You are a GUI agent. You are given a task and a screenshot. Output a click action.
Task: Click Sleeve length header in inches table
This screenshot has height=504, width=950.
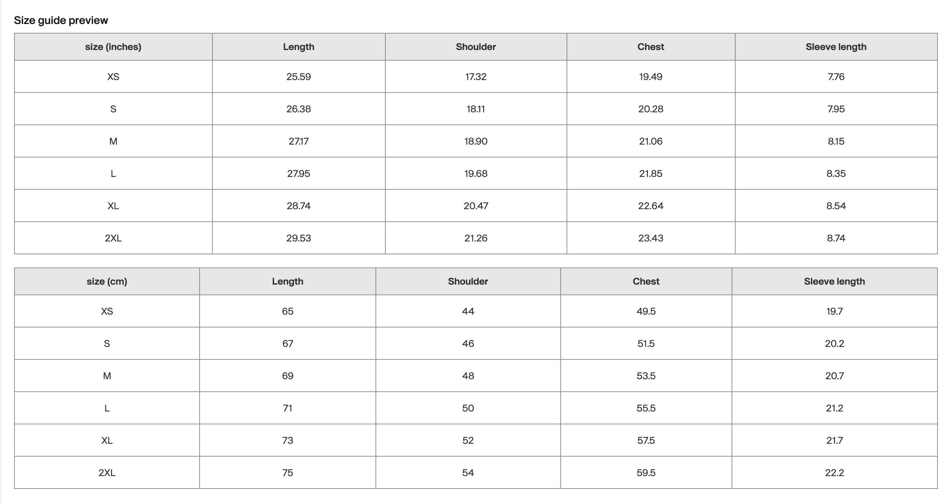[x=836, y=47]
